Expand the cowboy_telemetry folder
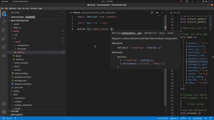This screenshot has width=214, height=120. [x=23, y=105]
